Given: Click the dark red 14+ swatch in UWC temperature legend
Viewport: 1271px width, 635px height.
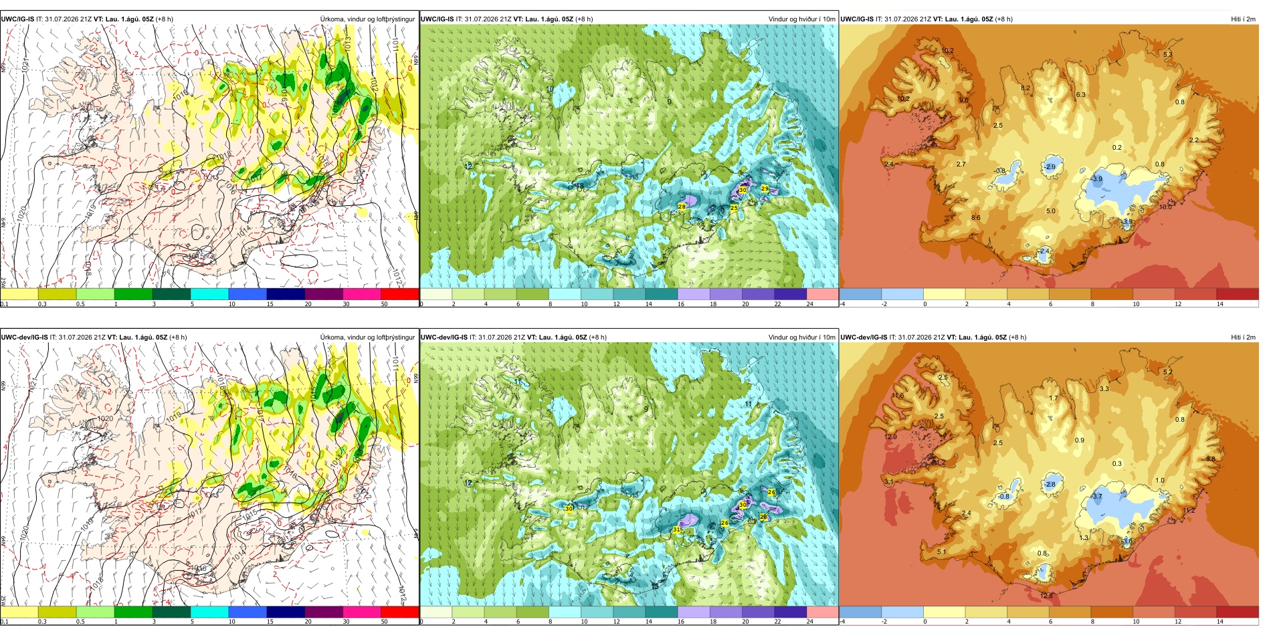Looking at the screenshot, I should click(x=1238, y=294).
